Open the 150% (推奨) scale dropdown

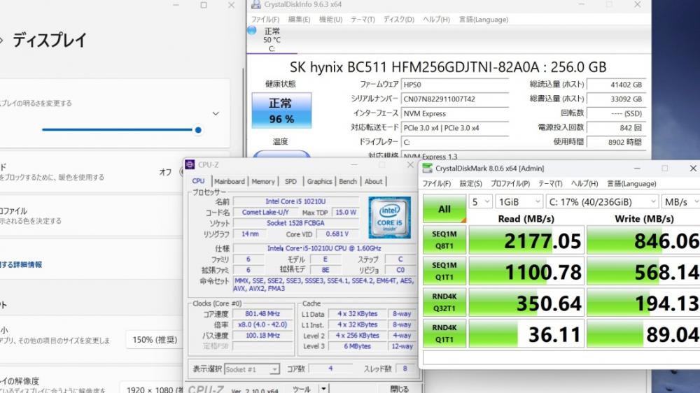coord(155,339)
